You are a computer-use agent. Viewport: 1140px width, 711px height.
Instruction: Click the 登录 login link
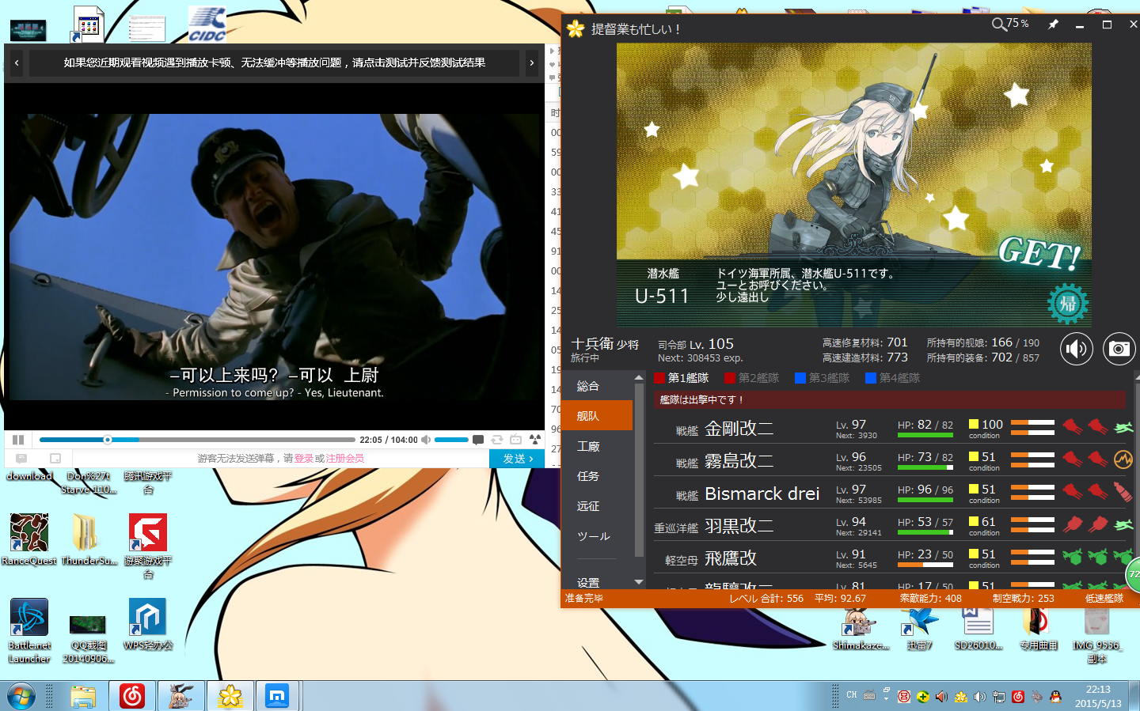[304, 459]
